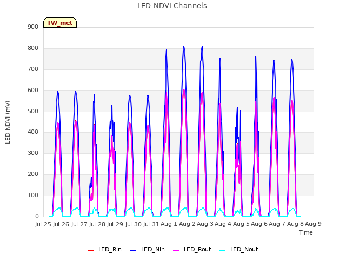
Task: Click the Jul 25 x-axis label
Action: 43,224
